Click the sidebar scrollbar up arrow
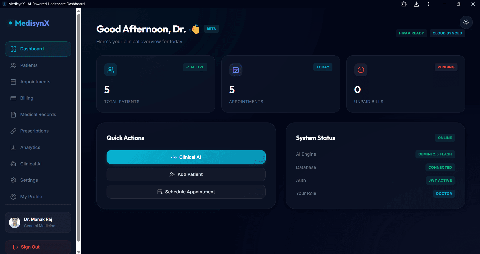 [x=79, y=11]
